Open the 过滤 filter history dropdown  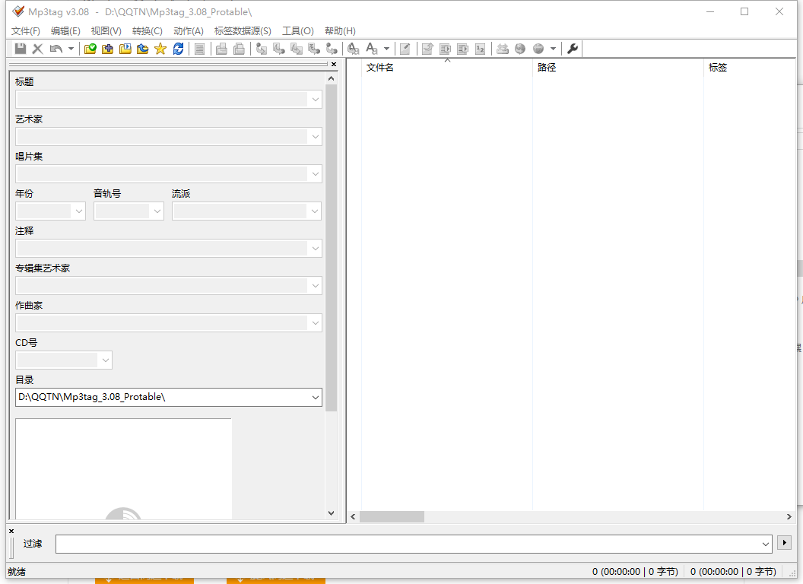tap(766, 544)
